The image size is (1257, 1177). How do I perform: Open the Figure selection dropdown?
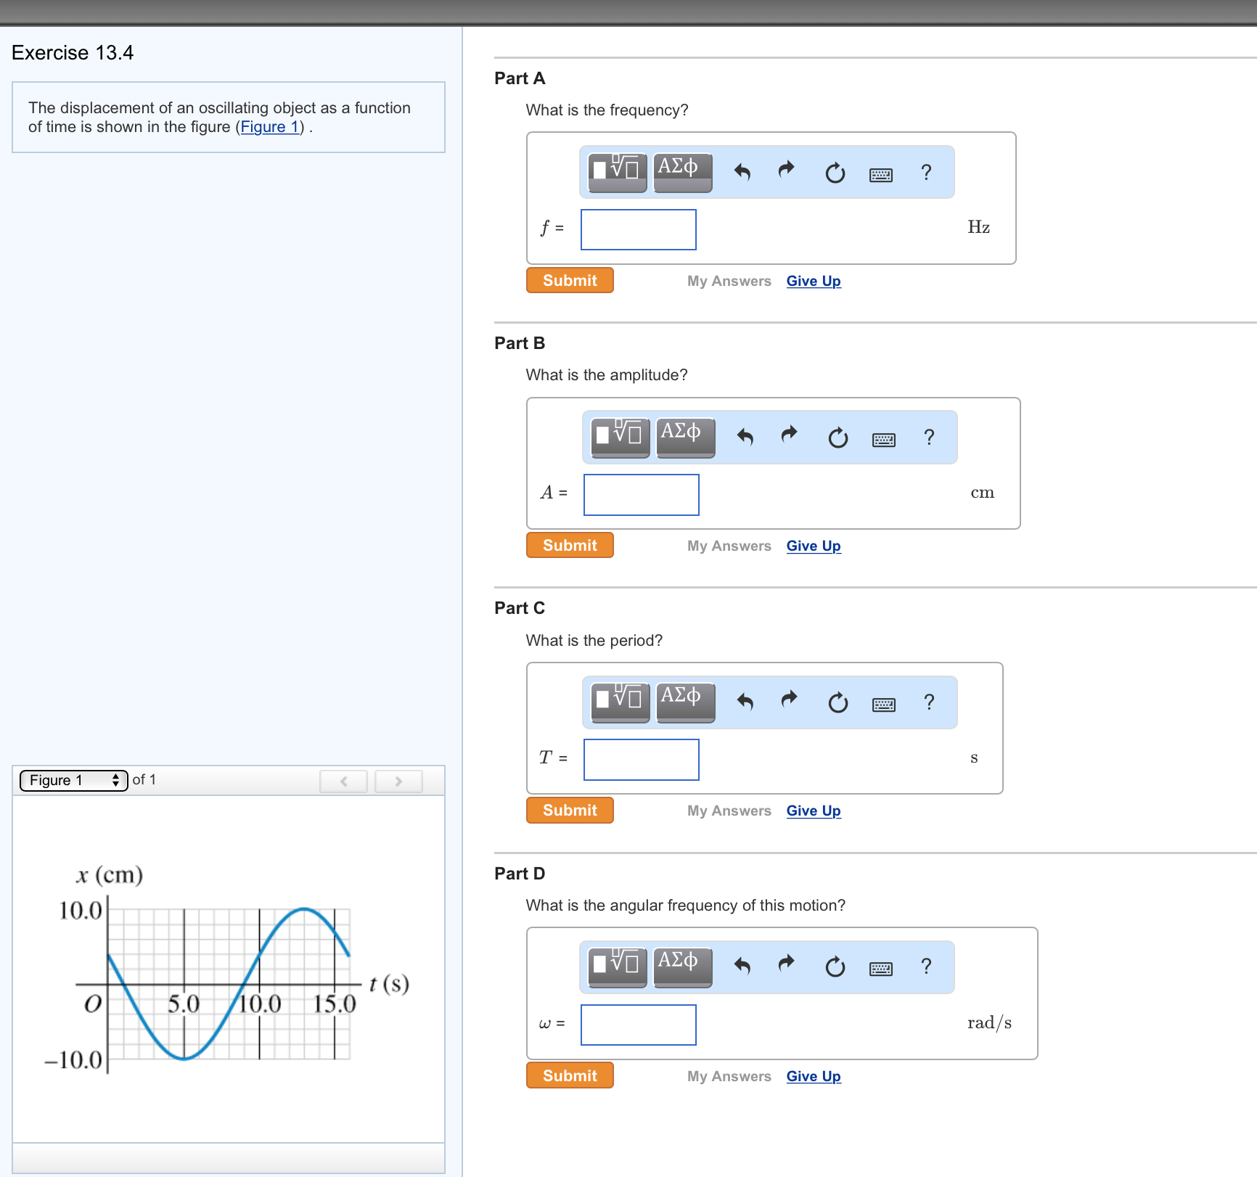(x=72, y=780)
